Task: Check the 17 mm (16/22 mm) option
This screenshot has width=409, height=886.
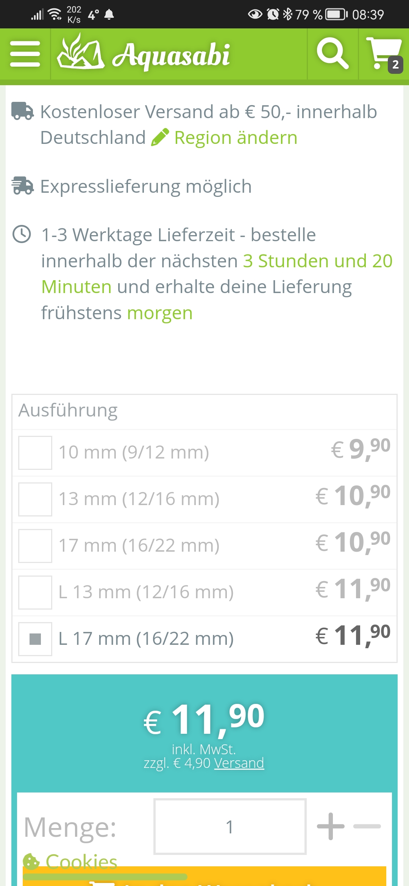Action: (x=35, y=546)
